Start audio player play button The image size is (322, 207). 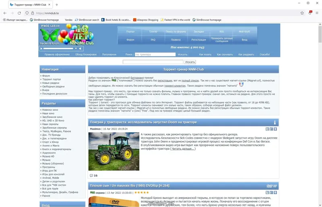pos(41,48)
